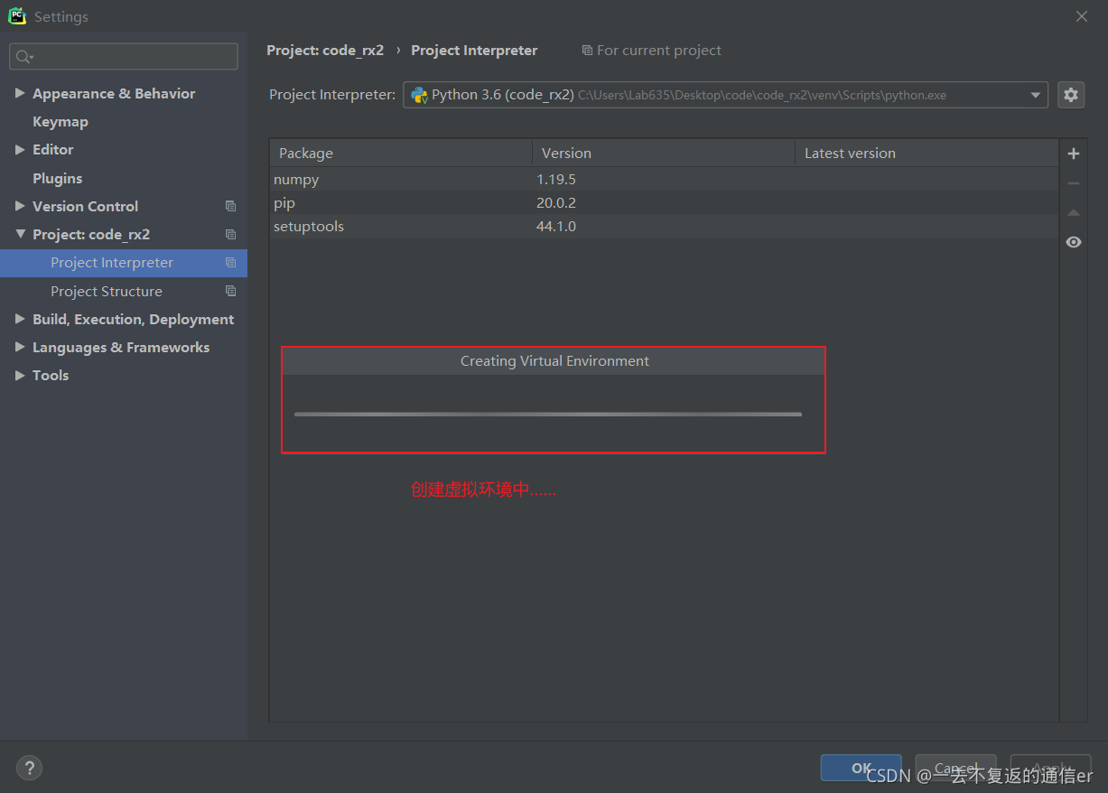1108x793 pixels.
Task: Click the help question mark button
Action: pos(29,769)
